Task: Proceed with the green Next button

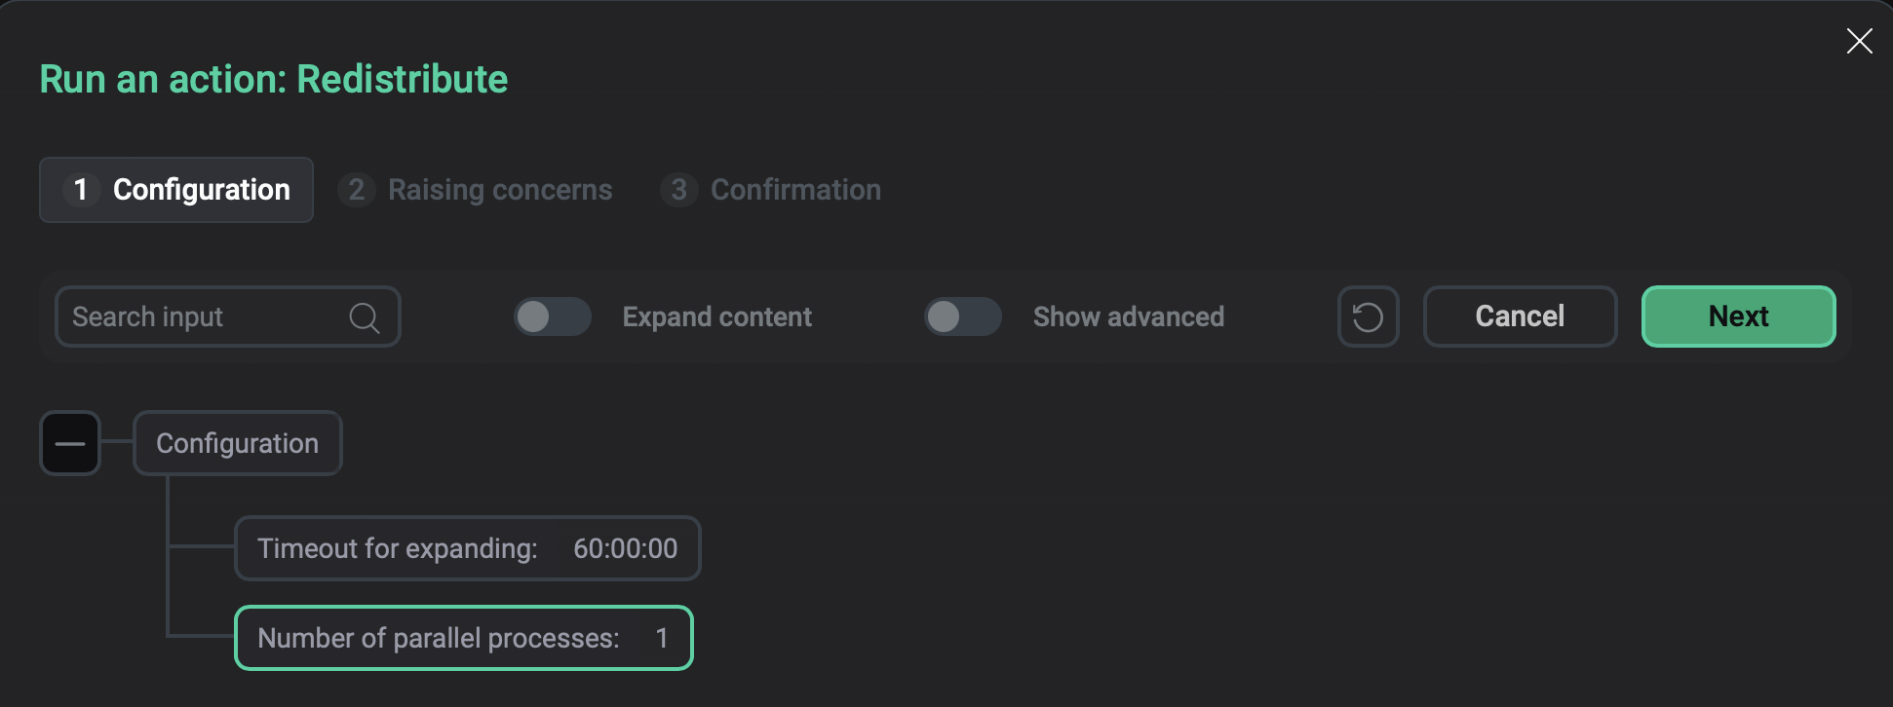Action: coord(1738,316)
